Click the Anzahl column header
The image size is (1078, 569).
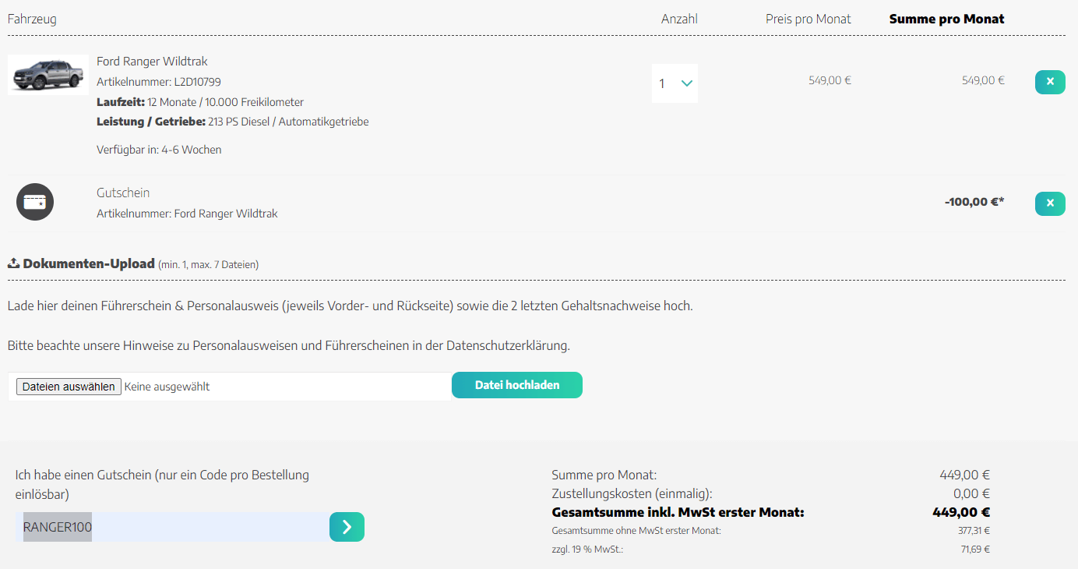(x=679, y=19)
